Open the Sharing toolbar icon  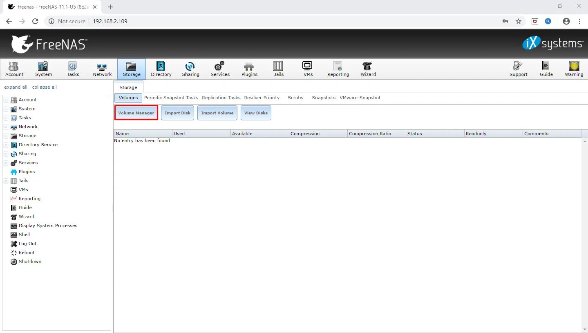[x=190, y=69]
